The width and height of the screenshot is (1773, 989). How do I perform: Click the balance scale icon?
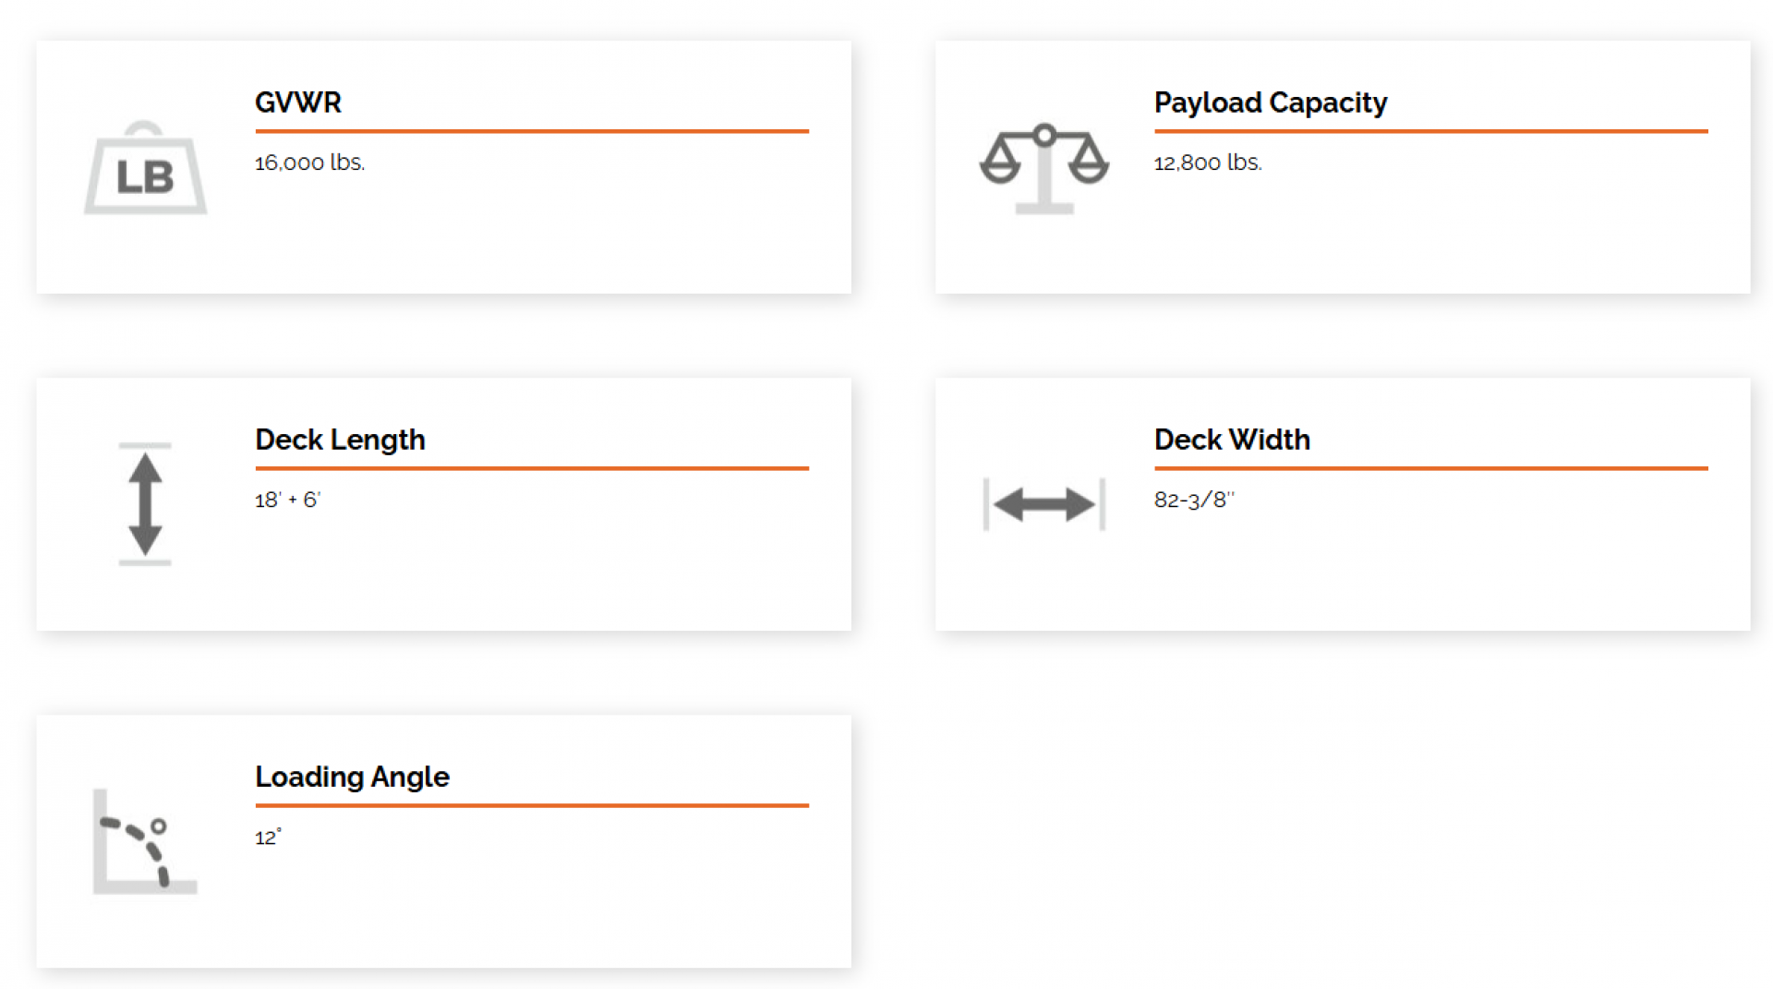1043,169
